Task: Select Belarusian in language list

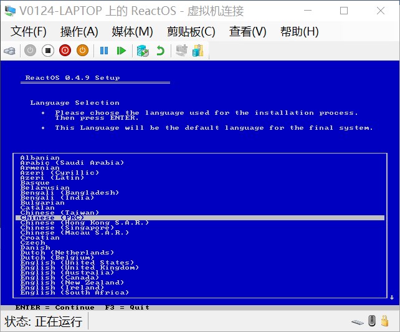Action: tap(45, 188)
